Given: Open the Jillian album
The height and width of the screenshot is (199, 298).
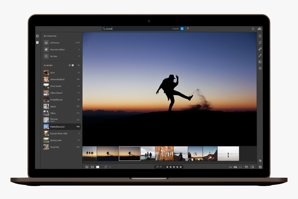Looking at the screenshot, I should [62, 113].
